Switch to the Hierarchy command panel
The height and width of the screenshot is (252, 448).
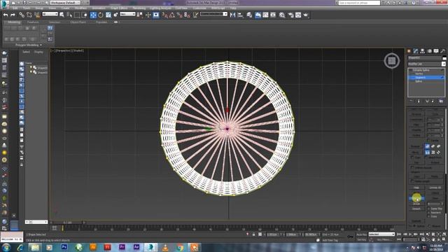[422, 51]
